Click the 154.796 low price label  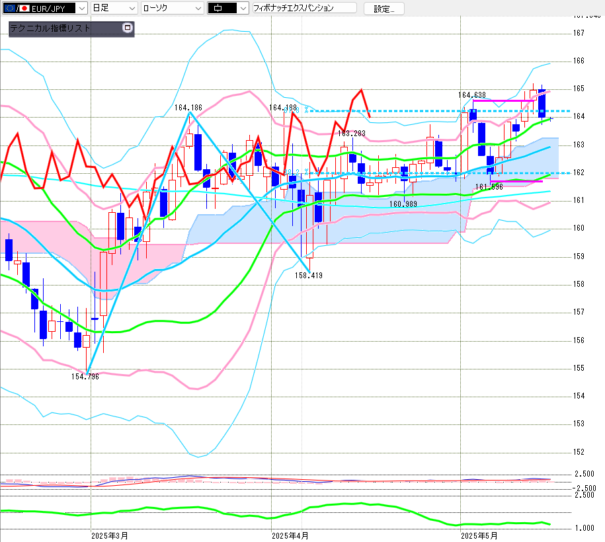pyautogui.click(x=85, y=377)
